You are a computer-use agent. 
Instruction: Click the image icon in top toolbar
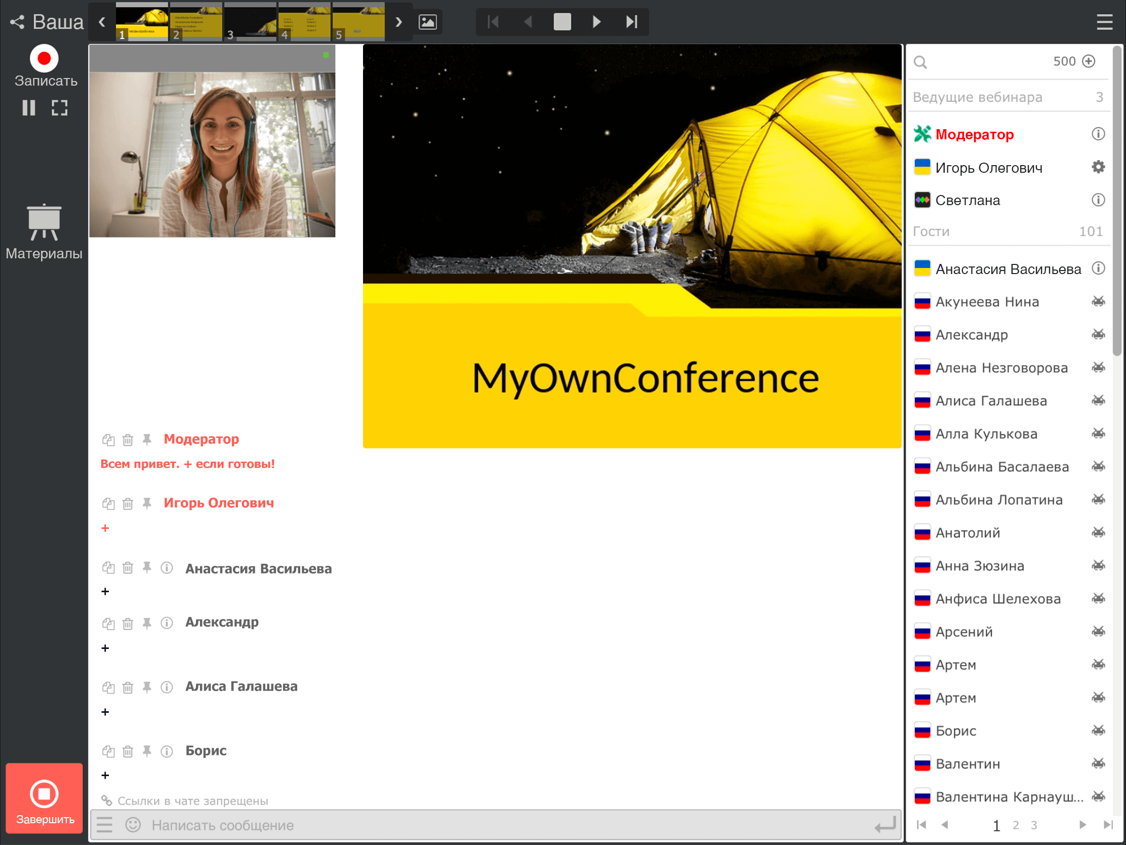(x=428, y=22)
